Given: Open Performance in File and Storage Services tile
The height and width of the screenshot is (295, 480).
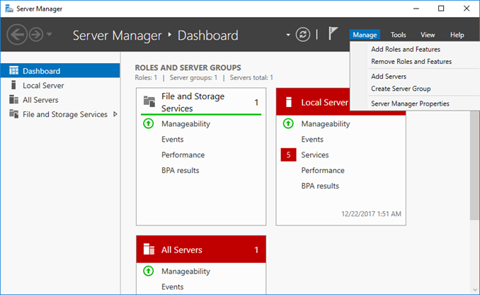Looking at the screenshot, I should [x=183, y=155].
